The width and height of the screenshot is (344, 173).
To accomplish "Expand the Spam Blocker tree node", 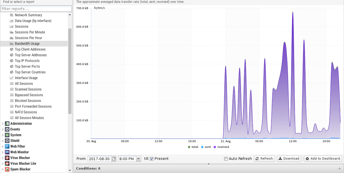I will point(3,169).
